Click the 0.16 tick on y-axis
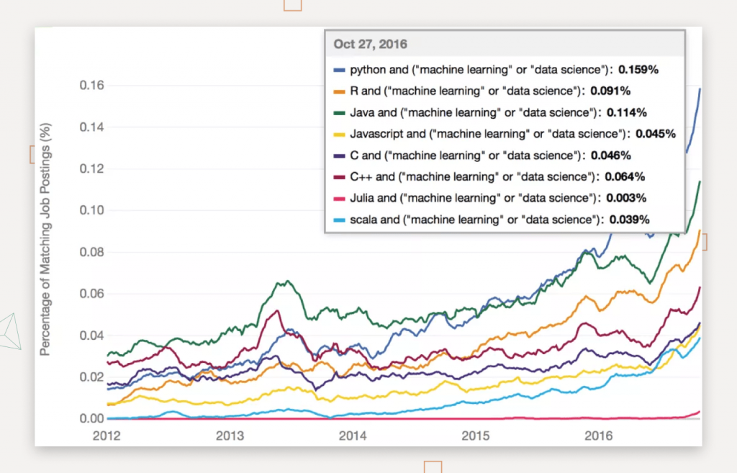The image size is (737, 473). (91, 86)
